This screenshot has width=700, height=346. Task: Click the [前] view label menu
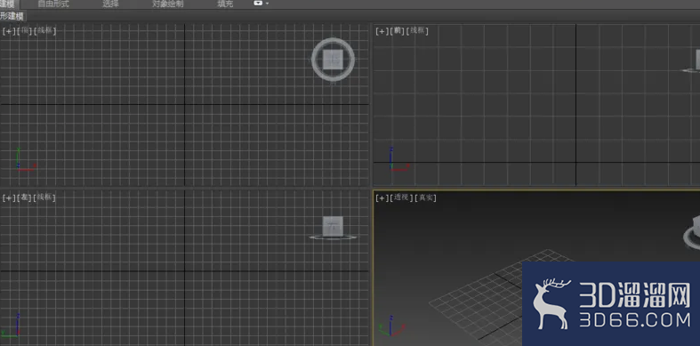[x=398, y=31]
